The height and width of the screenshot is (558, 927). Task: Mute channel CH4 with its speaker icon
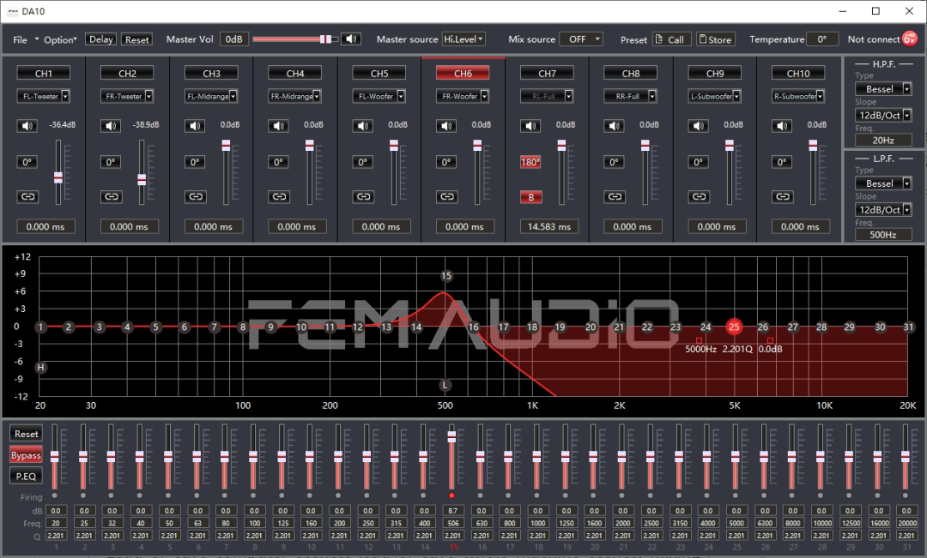coord(278,125)
